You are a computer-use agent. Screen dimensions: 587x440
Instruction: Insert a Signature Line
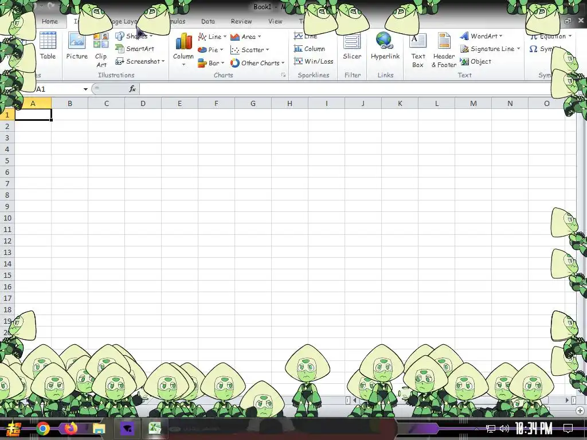pos(490,49)
